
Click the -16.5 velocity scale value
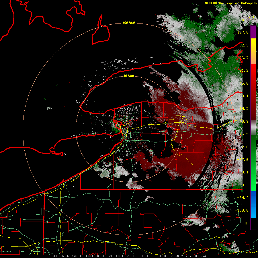243,134
